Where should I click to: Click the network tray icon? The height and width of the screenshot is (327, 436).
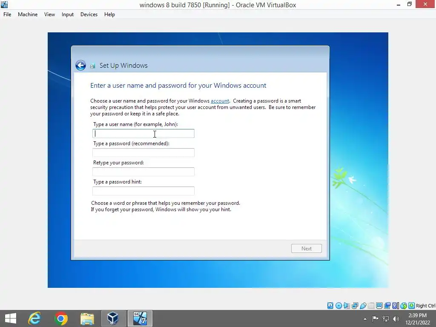(x=386, y=318)
